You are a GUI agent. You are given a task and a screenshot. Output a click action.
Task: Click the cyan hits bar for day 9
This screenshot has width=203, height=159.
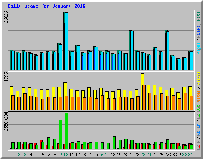click(x=61, y=57)
